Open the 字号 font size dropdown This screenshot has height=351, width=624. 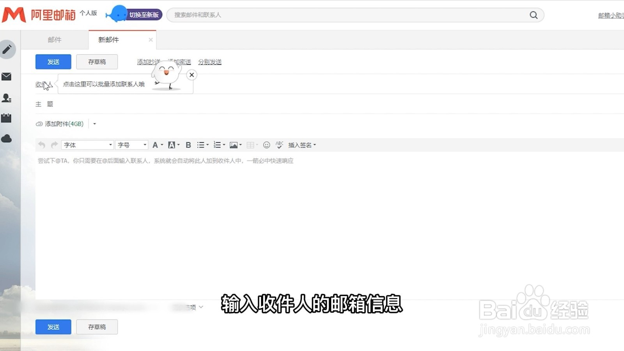pyautogui.click(x=131, y=145)
